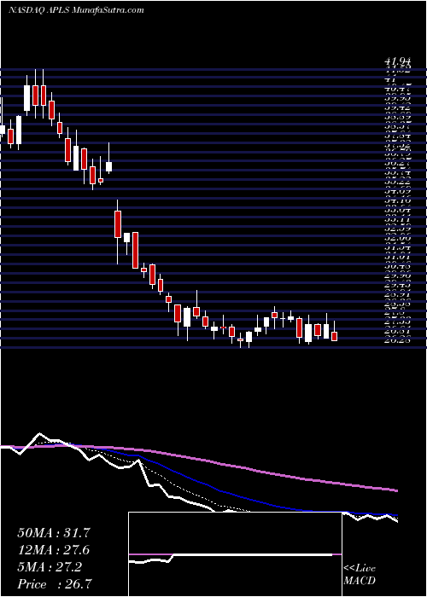Click the MACD inset panel
The width and height of the screenshot is (427, 597).
point(235,554)
